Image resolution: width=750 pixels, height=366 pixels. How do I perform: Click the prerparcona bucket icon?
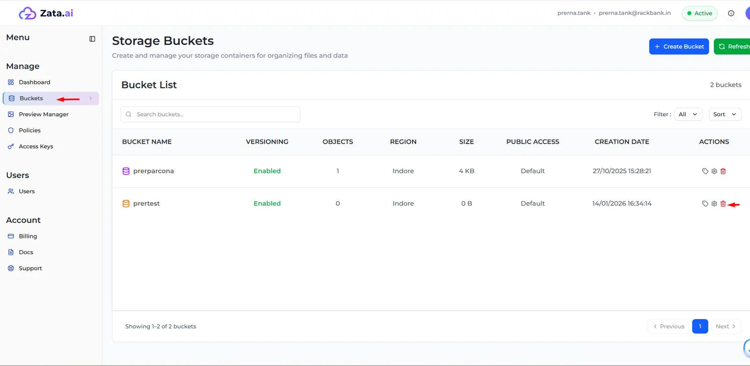(126, 171)
